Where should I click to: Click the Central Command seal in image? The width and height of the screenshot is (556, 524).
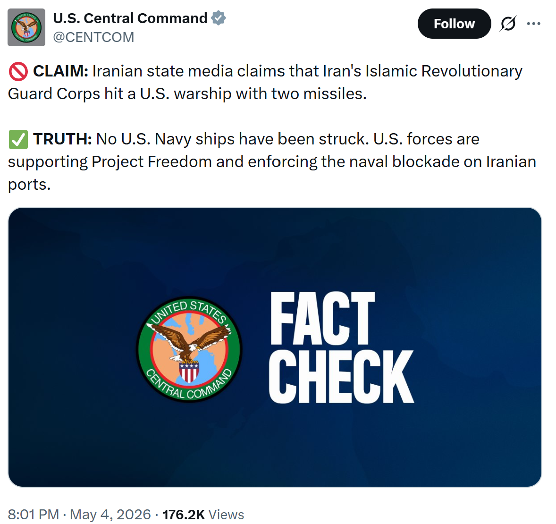189,349
